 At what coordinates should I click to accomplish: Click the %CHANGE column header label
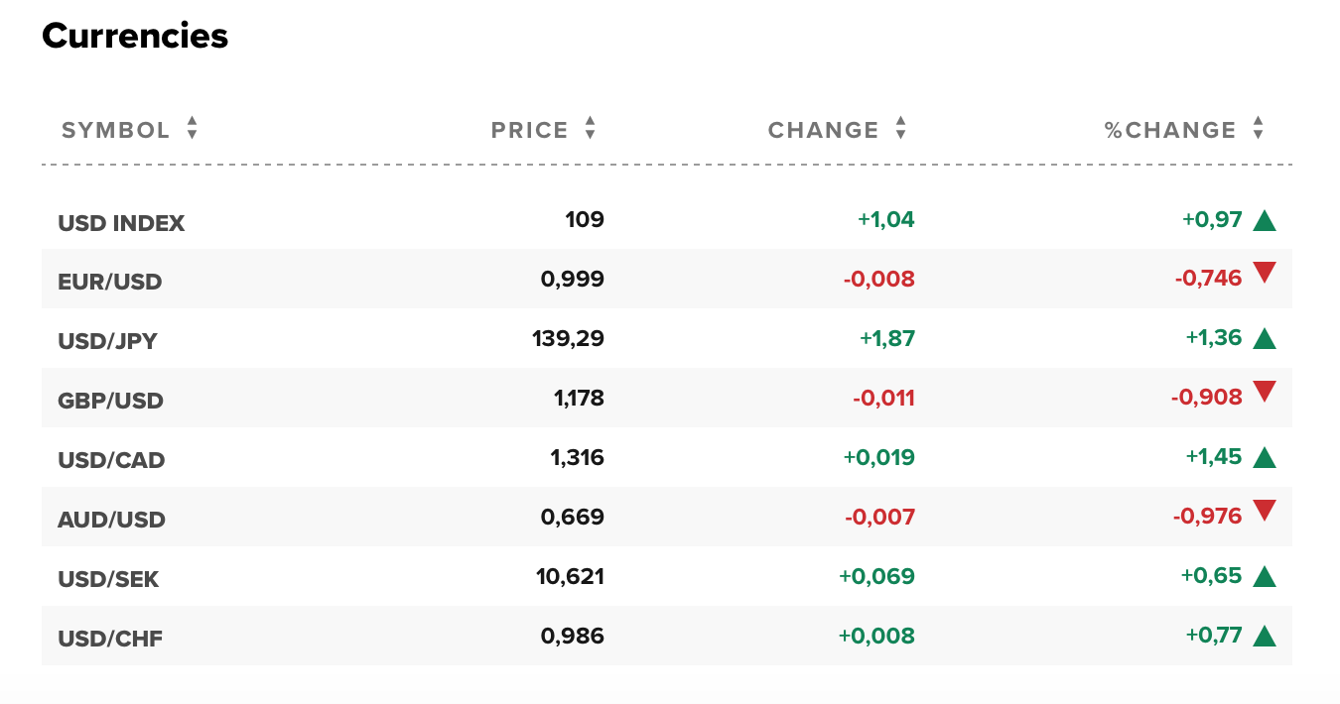click(x=1170, y=130)
